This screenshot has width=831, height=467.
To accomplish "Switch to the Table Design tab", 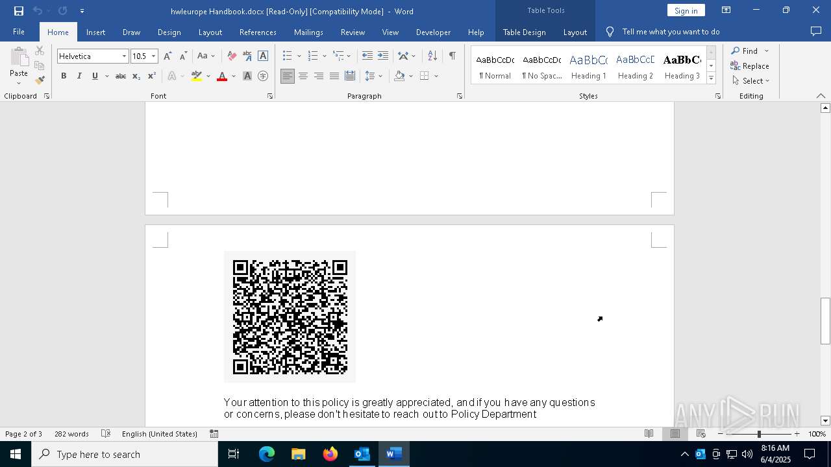I will point(524,32).
